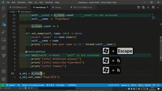Open the Selection menu
Viewport: 162px width, 91px height.
(22, 2)
